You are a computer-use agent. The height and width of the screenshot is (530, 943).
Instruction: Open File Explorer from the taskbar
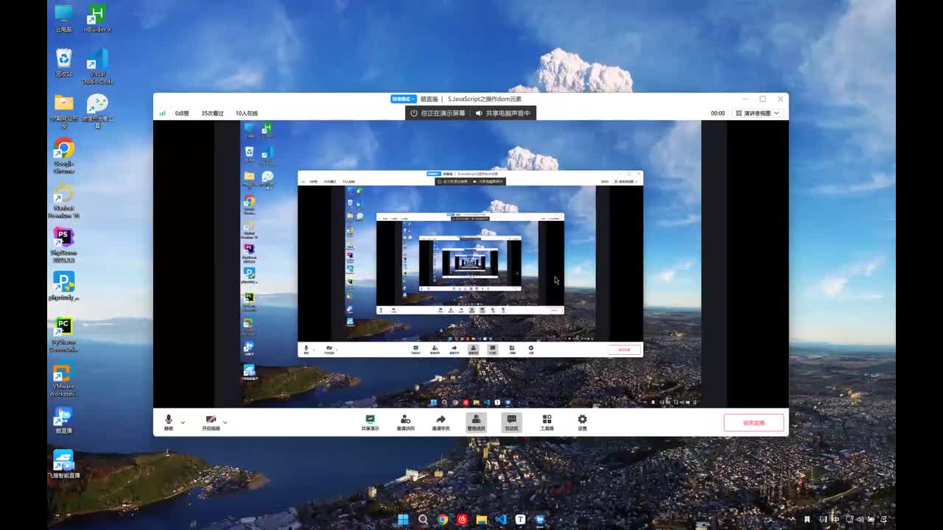pyautogui.click(x=482, y=520)
